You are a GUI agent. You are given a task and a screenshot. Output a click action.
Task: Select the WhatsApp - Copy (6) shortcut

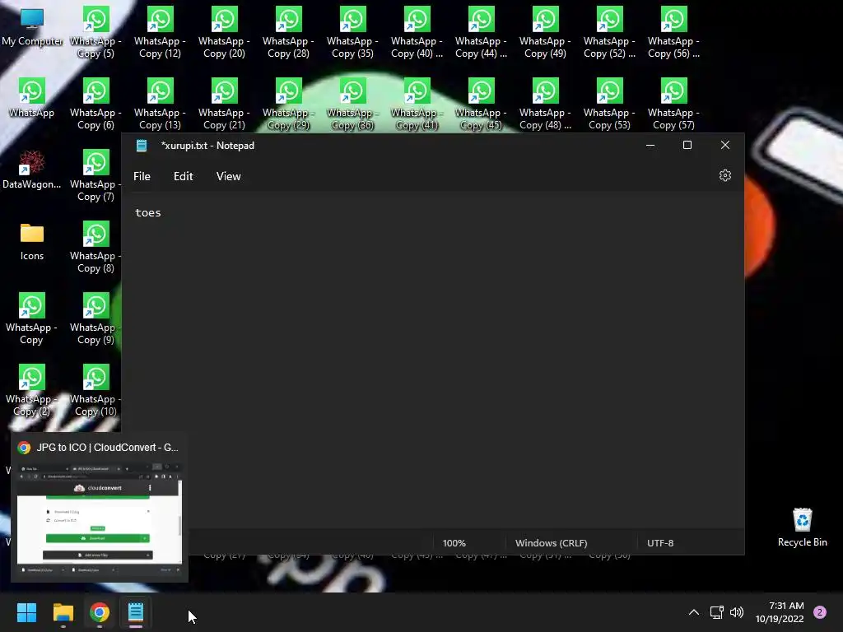[95, 104]
